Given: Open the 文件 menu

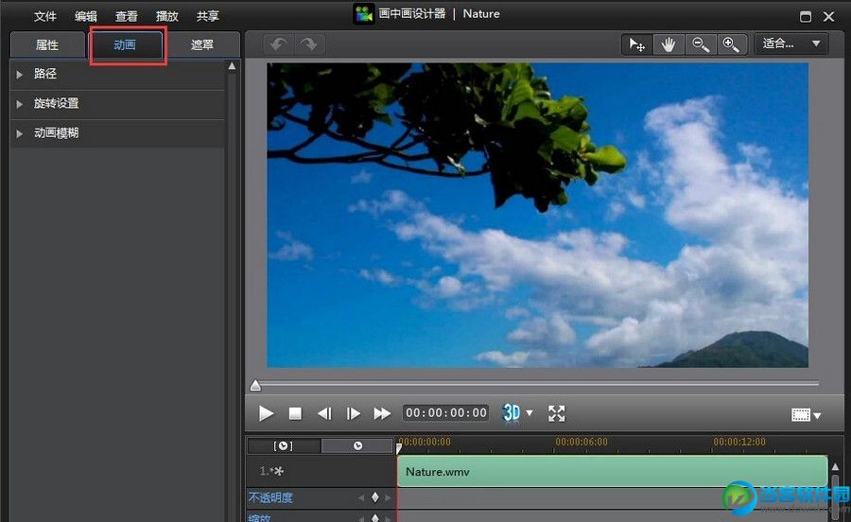Looking at the screenshot, I should tap(45, 16).
